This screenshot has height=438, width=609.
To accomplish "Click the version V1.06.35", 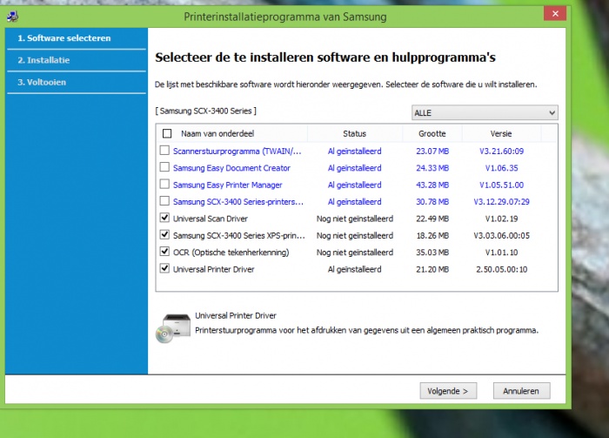I will 501,168.
